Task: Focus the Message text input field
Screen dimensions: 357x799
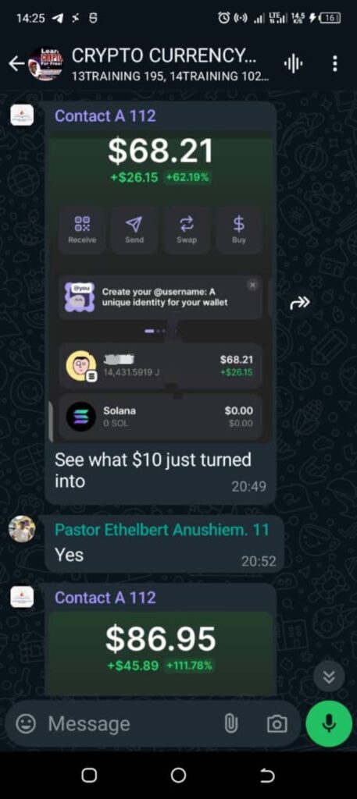Action: [x=133, y=723]
